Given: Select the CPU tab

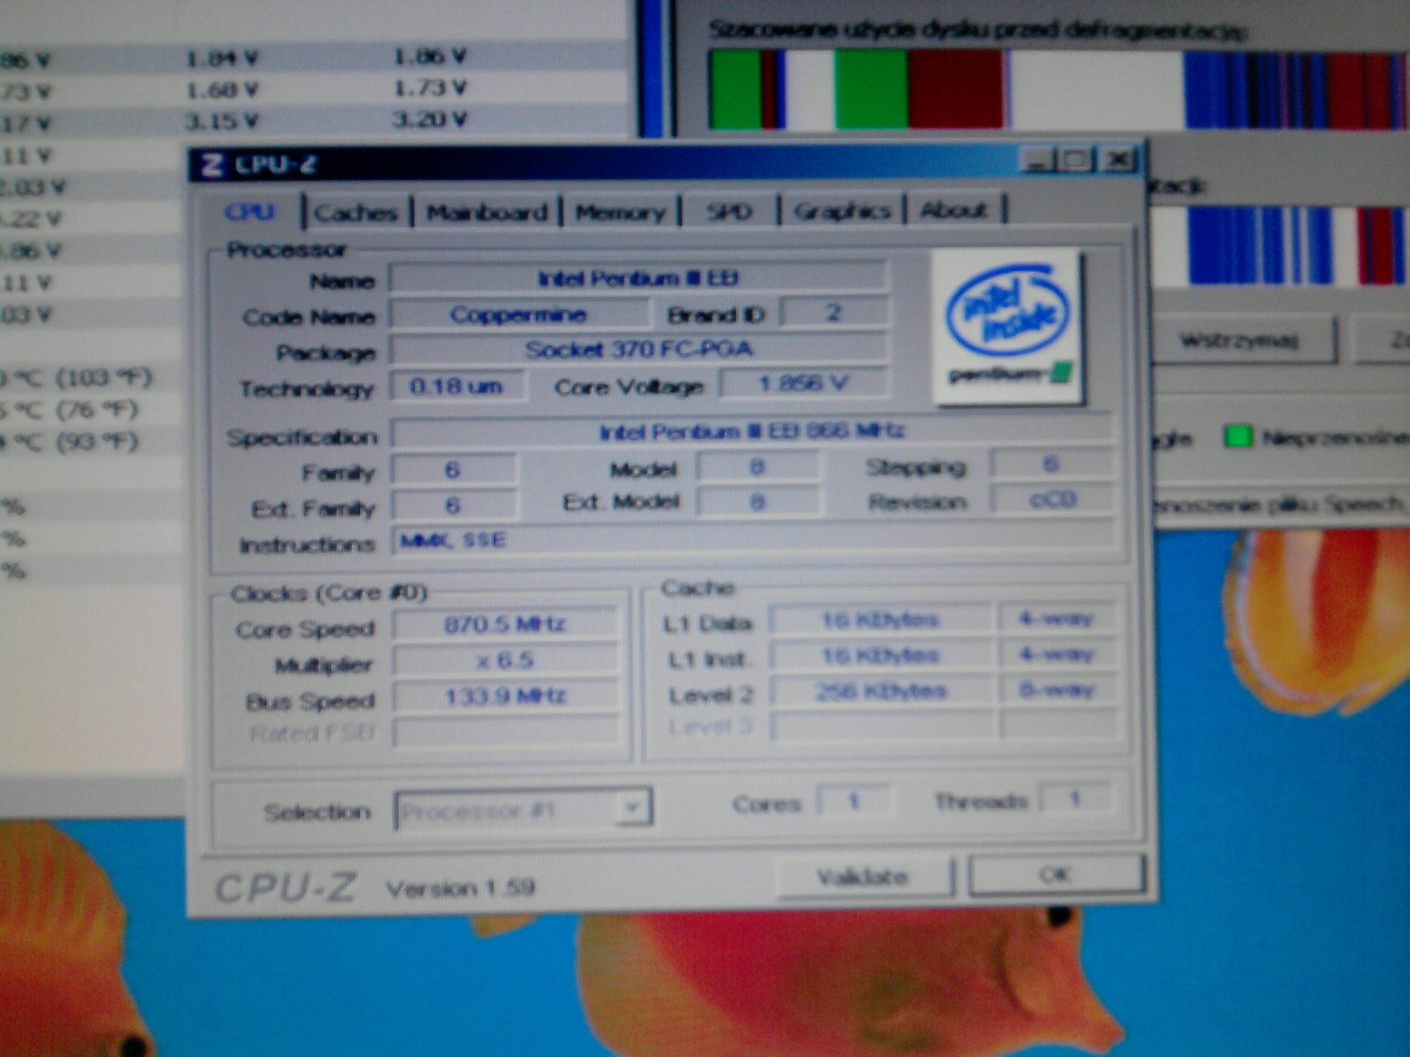Looking at the screenshot, I should (249, 211).
